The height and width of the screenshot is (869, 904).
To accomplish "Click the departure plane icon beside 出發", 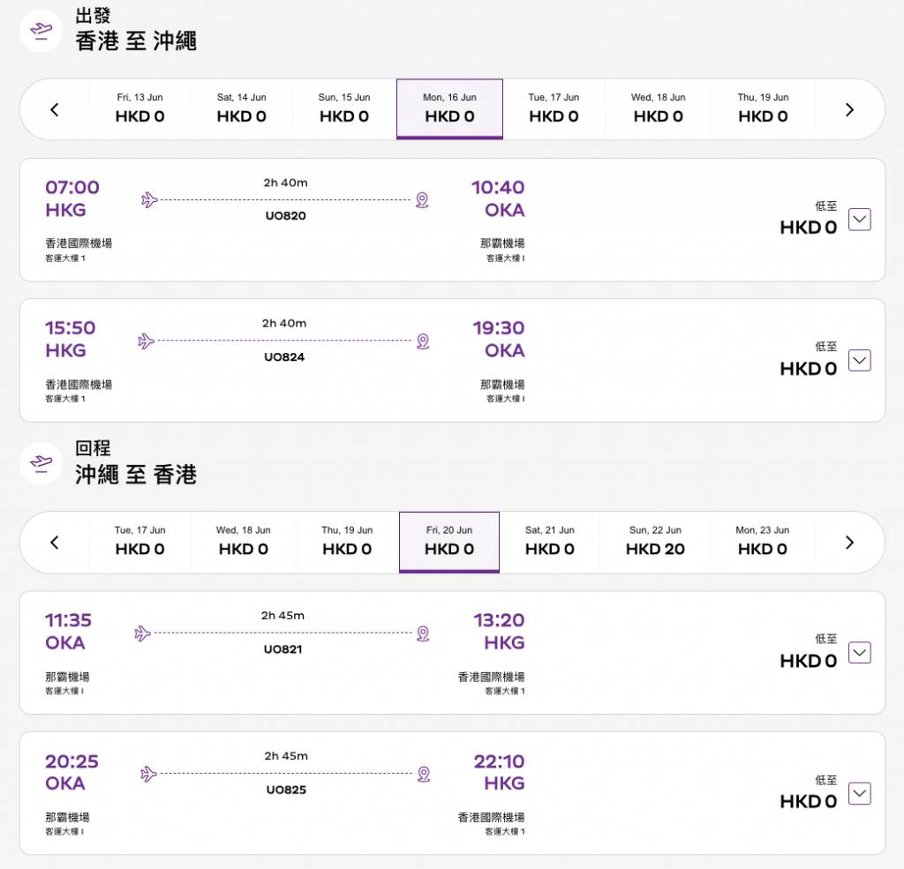I will [41, 30].
